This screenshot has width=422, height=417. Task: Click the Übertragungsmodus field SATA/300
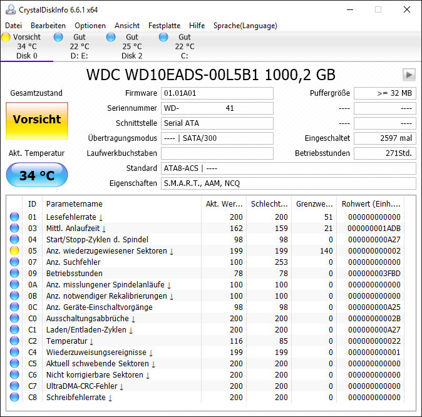click(x=217, y=138)
